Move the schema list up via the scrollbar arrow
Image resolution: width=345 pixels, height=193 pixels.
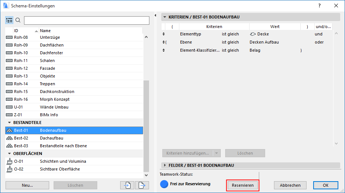(146, 37)
